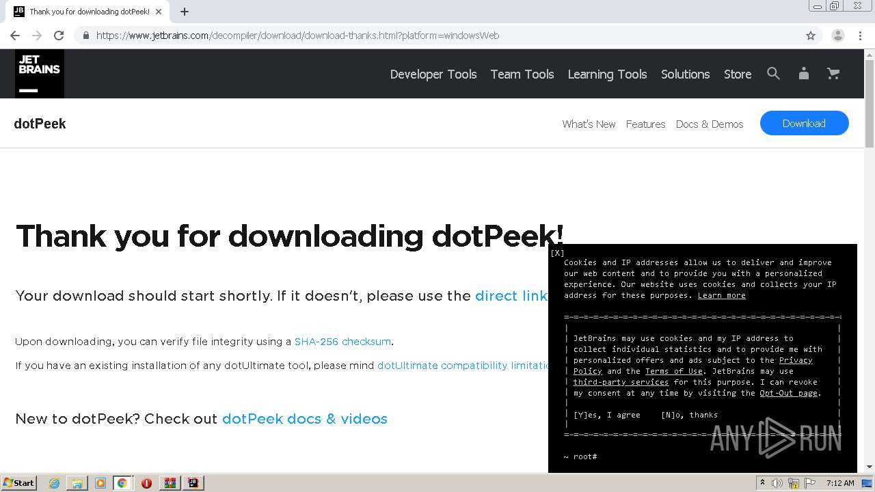
Task: Open the JetBrains installer taskbar icon
Action: [x=193, y=483]
